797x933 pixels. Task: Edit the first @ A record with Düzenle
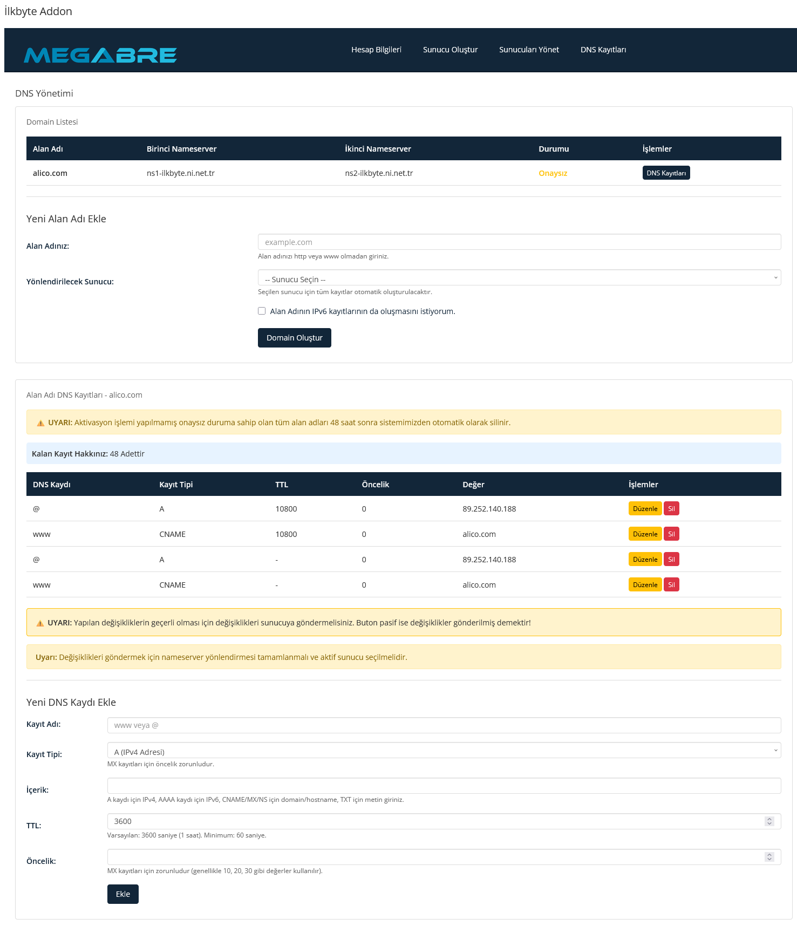pyautogui.click(x=645, y=509)
